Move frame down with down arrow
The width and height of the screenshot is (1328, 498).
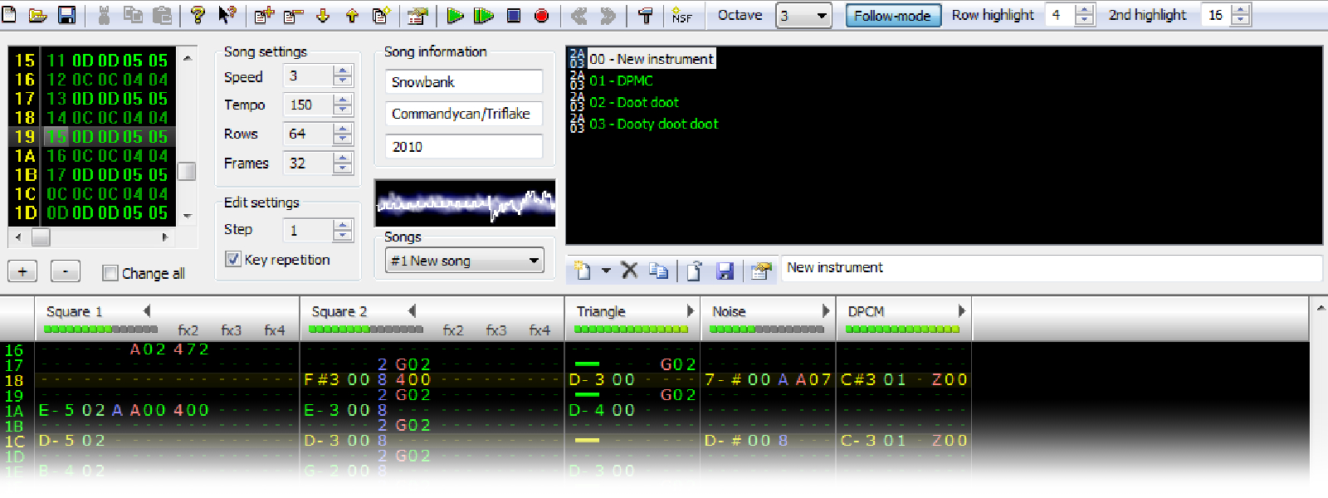pos(323,15)
